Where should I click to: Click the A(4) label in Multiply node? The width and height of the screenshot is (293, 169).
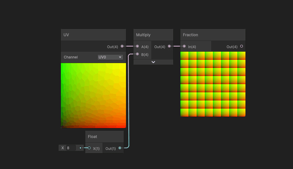(x=145, y=47)
